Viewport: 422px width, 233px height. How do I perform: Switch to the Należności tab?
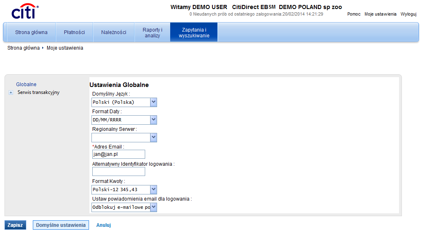point(114,32)
